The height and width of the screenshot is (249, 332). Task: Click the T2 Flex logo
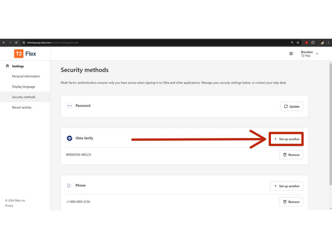coord(25,54)
